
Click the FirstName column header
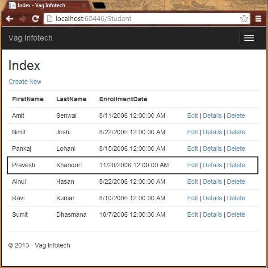coord(28,99)
